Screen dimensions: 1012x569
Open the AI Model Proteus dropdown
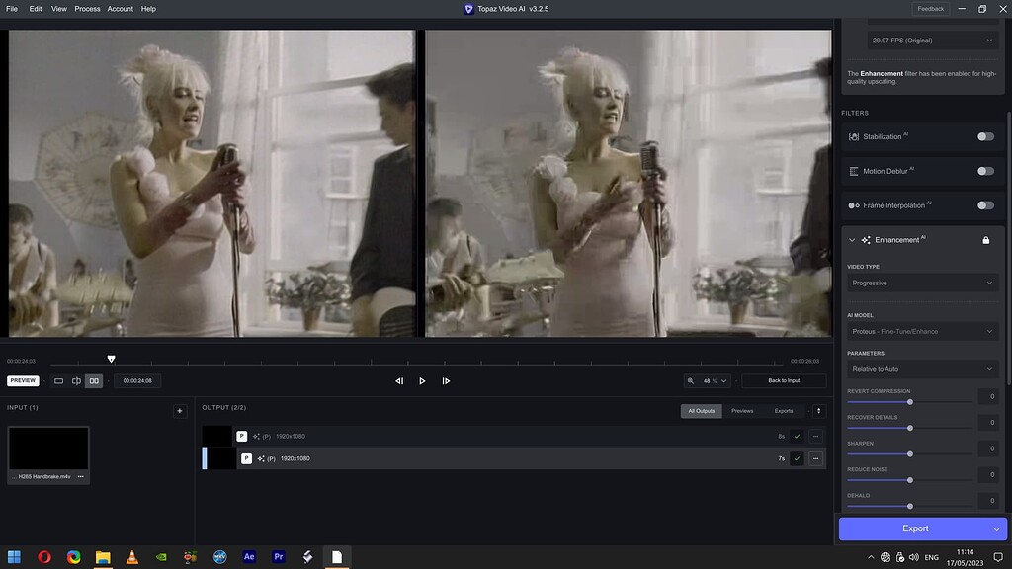[x=922, y=332]
